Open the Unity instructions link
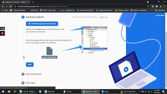 [102, 17]
